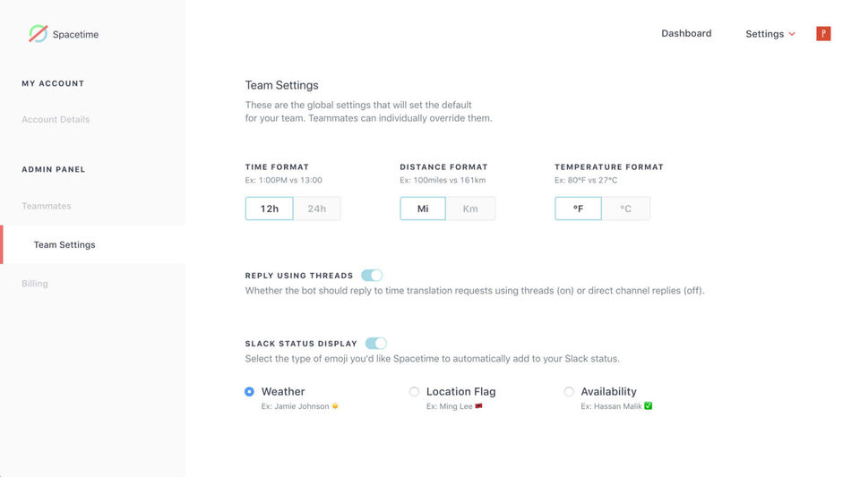Choose the Location Flag radio option
This screenshot has width=860, height=477.
point(414,392)
